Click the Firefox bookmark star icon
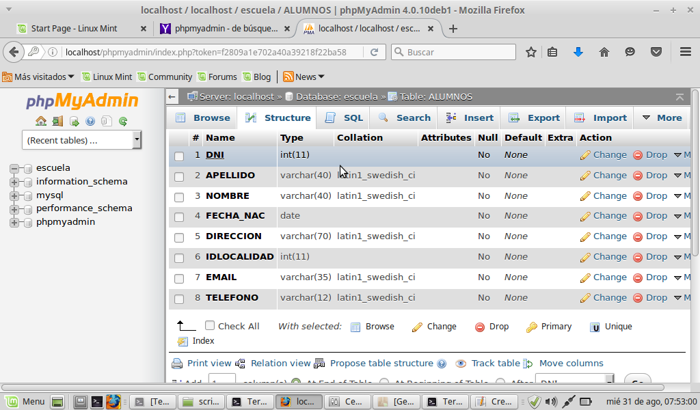 530,52
